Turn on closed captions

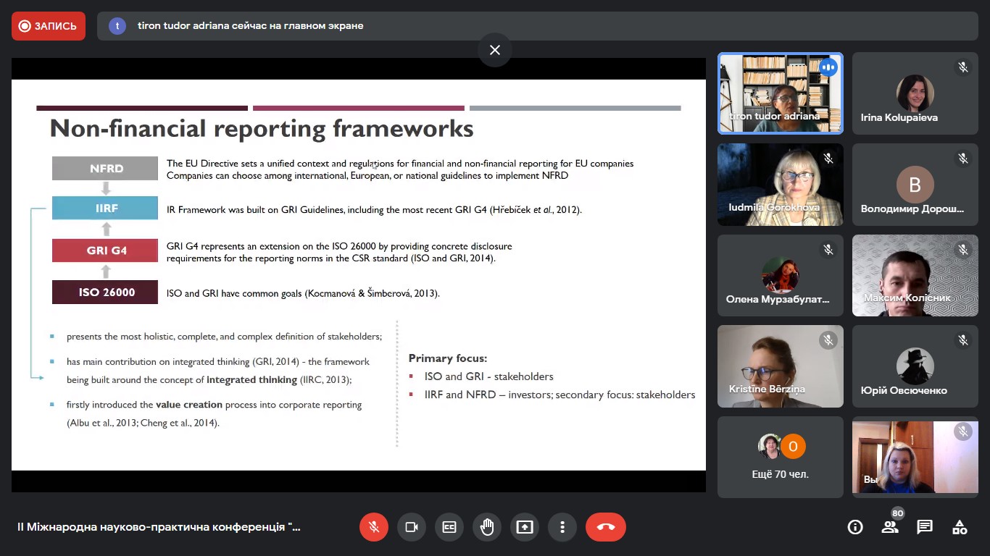449,527
